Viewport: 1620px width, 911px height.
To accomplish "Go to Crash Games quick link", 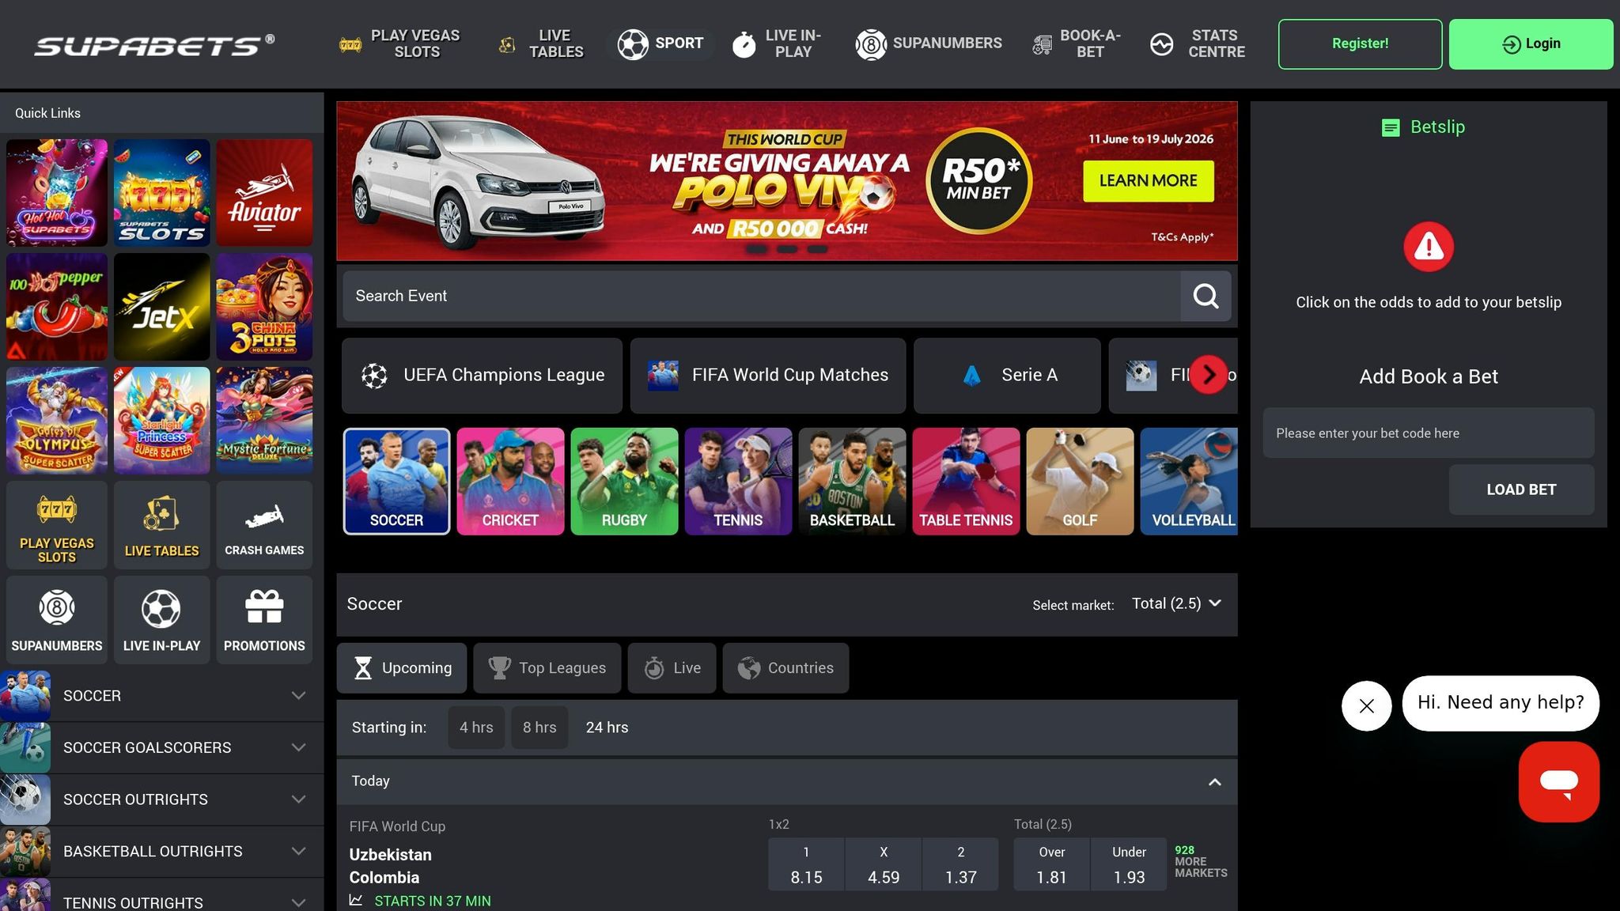I will tap(264, 525).
